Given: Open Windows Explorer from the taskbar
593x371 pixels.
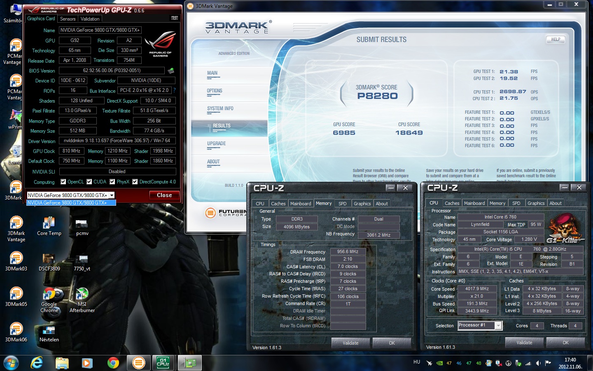Looking at the screenshot, I should [62, 363].
